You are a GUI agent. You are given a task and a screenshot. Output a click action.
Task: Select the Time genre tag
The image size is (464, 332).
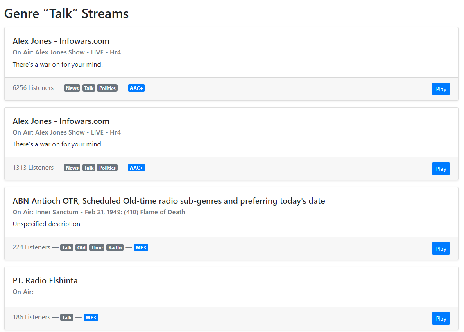point(97,248)
